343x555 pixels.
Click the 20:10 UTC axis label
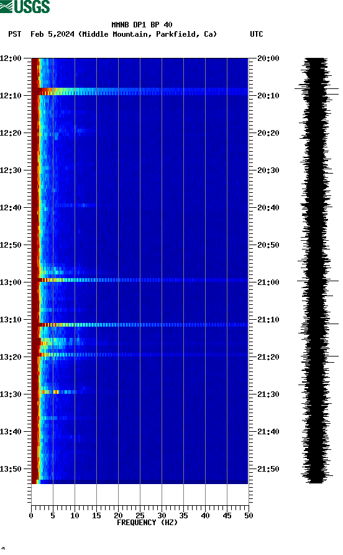[x=268, y=96]
